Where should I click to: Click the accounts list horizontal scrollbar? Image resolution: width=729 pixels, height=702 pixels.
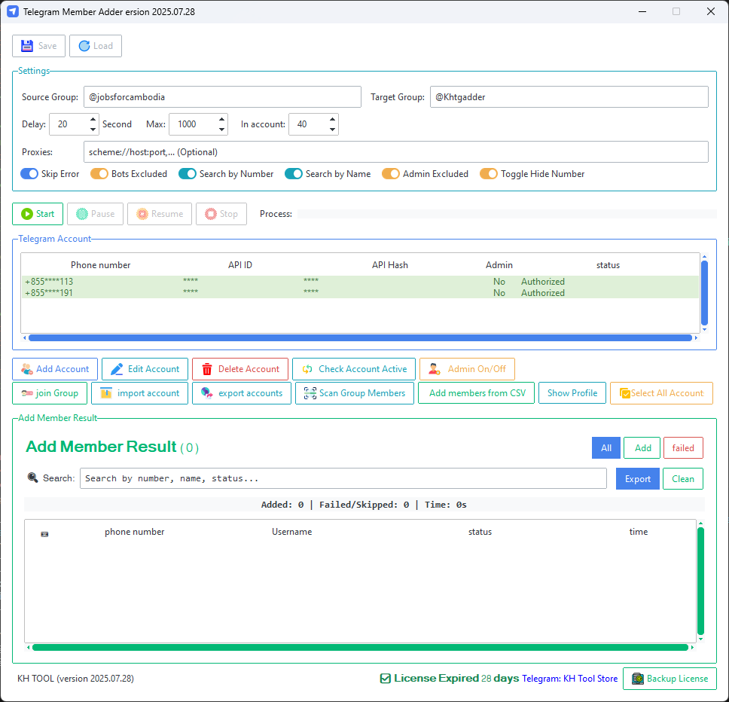(x=360, y=338)
